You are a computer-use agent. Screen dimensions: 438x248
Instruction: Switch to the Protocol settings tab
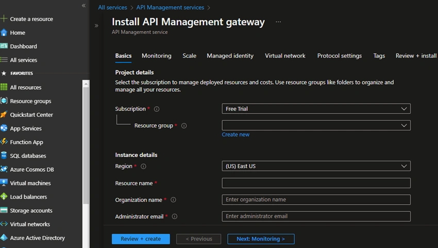click(x=340, y=56)
